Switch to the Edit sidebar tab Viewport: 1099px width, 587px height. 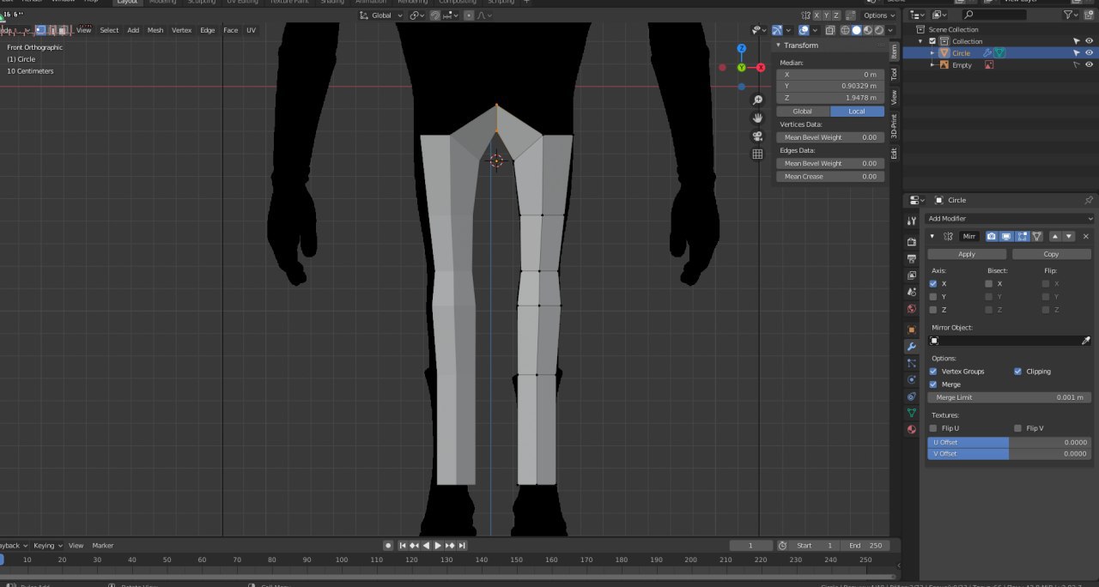click(894, 153)
